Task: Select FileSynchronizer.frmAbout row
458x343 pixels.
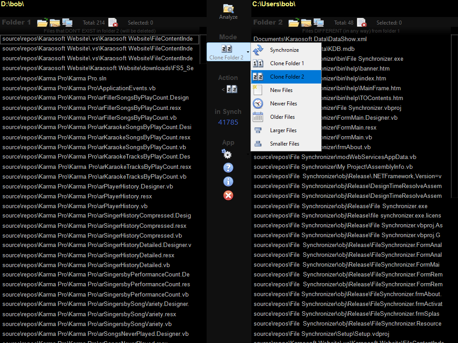Action: tap(351, 294)
